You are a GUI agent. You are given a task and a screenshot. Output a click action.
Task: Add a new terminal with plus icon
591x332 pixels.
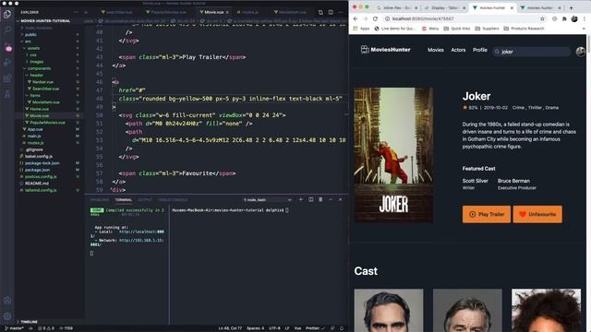[301, 199]
